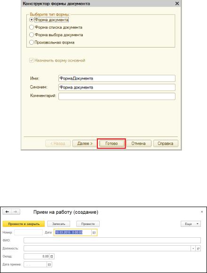
Task: Toggle 'Назначить форму основной' checkbox
Action: pyautogui.click(x=32, y=60)
